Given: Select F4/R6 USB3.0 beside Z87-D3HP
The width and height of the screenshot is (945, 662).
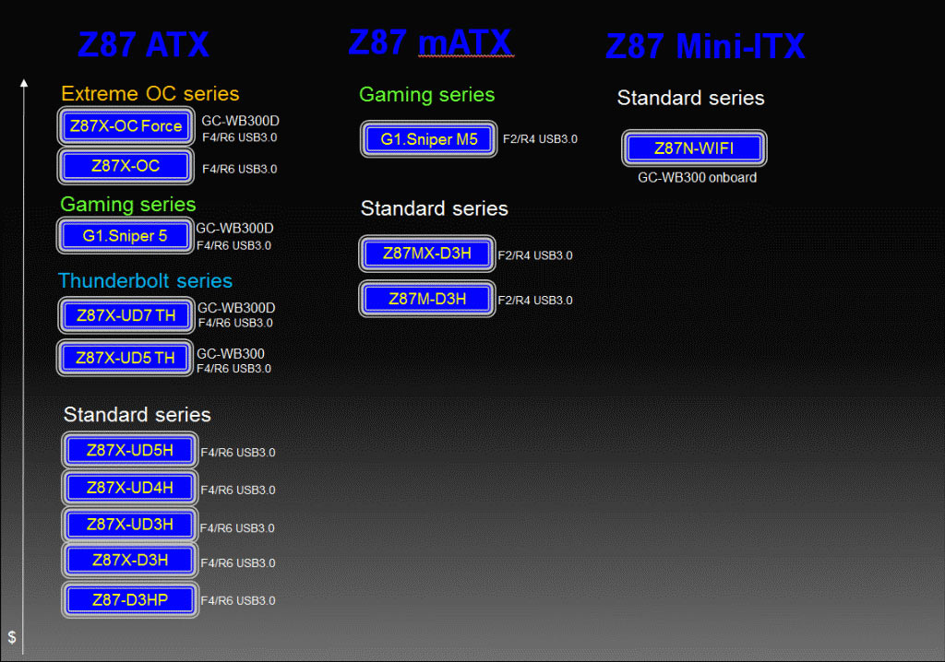Looking at the screenshot, I should click(x=238, y=601).
